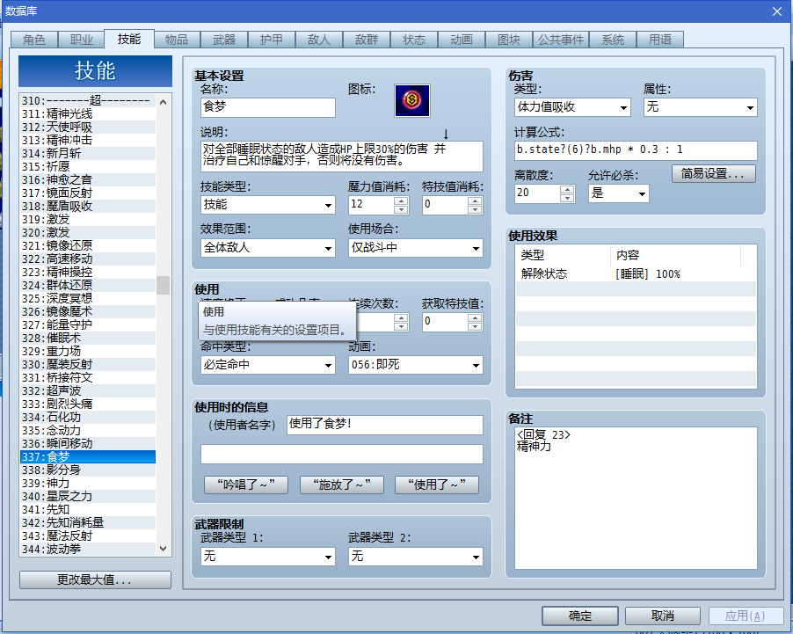The image size is (793, 634).
Task: Select skill 316:神愈之音
Action: point(88,179)
